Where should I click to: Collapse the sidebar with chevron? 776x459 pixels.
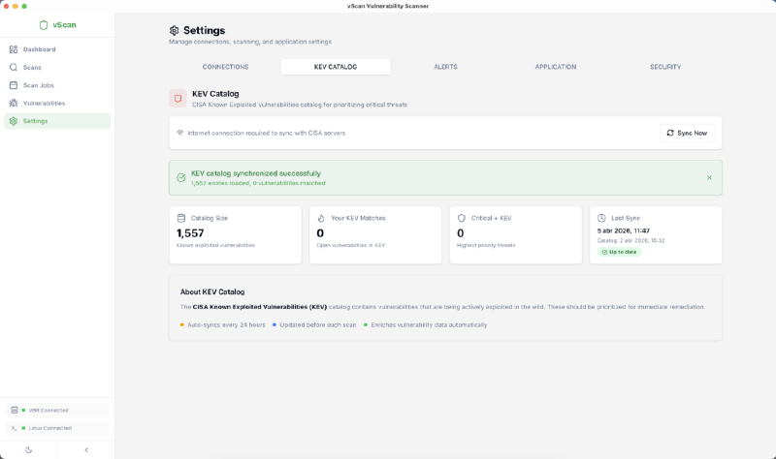click(x=86, y=450)
